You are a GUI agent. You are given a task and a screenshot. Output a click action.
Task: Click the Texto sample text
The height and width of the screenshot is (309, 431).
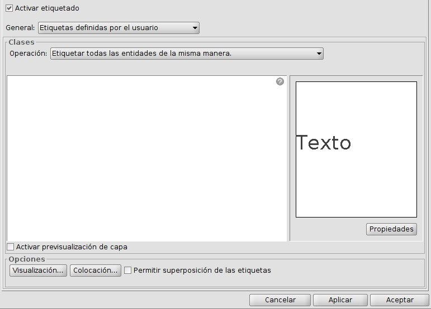pos(323,143)
